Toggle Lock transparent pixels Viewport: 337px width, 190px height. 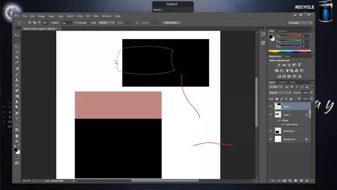coord(277,99)
